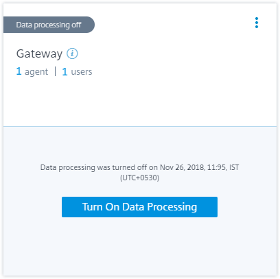Screen dimensions: 280x279
Task: Enable data processing using the blue button
Action: pyautogui.click(x=139, y=207)
